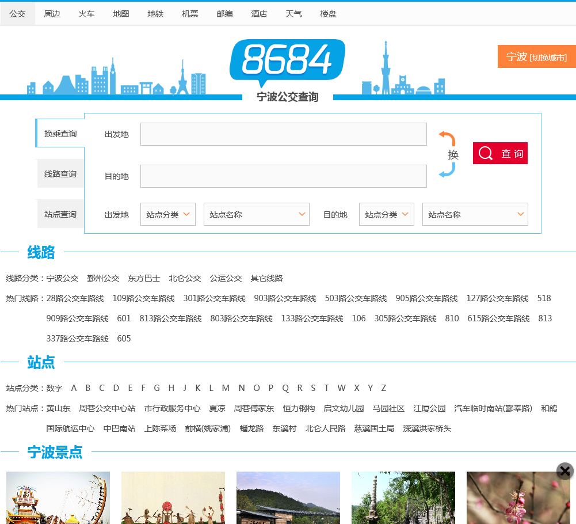
Task: Open 国际航运中心 station link
Action: click(71, 428)
